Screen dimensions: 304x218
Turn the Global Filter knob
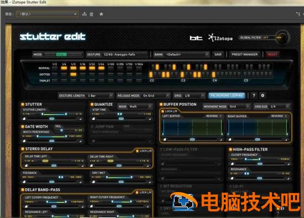pyautogui.click(x=282, y=37)
